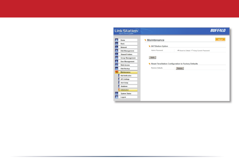The image size is (239, 165).
Task: Collapse the Maintenance menu section
Action: click(x=128, y=72)
